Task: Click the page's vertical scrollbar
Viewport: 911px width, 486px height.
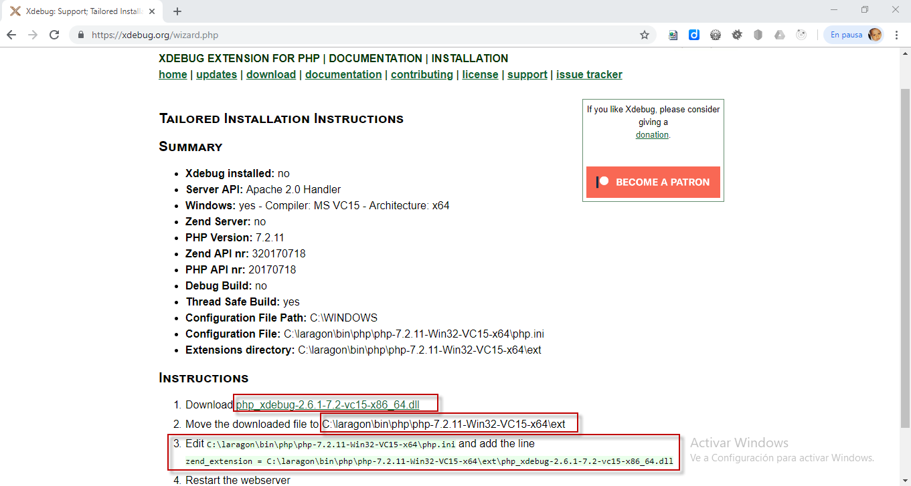Action: [905, 257]
